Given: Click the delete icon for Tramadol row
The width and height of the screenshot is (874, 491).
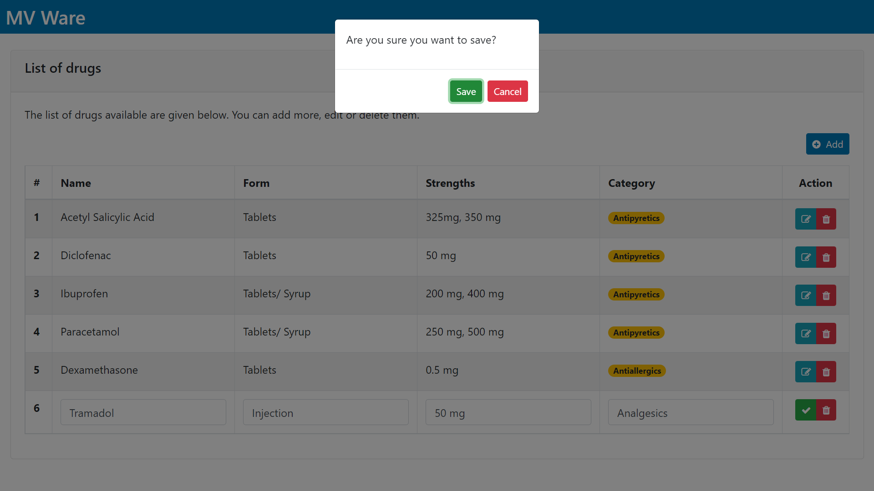Looking at the screenshot, I should 826,410.
